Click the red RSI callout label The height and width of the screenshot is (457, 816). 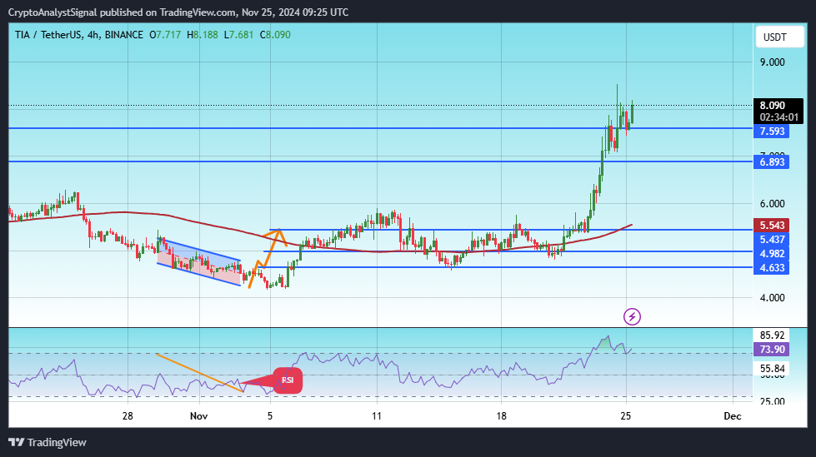[x=288, y=380]
